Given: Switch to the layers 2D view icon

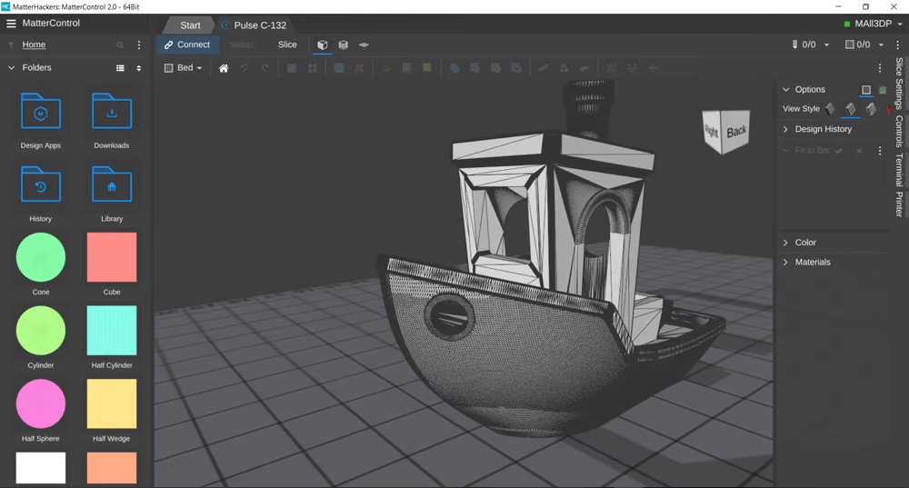Looking at the screenshot, I should pos(364,45).
